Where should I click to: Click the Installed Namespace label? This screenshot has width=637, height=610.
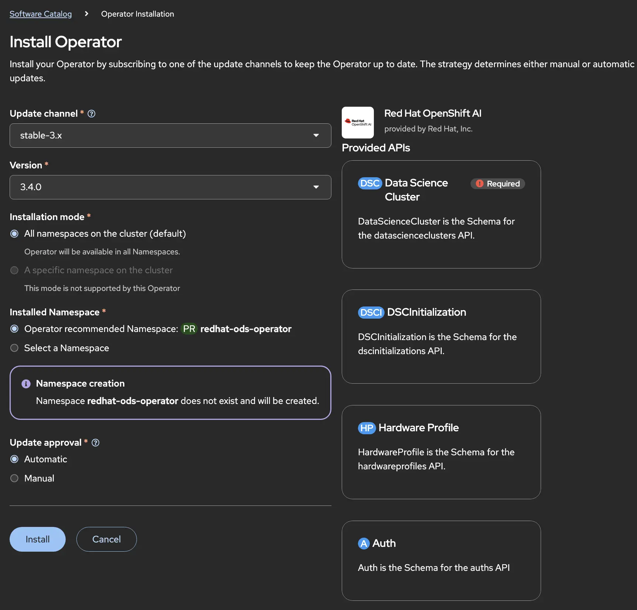coord(55,312)
